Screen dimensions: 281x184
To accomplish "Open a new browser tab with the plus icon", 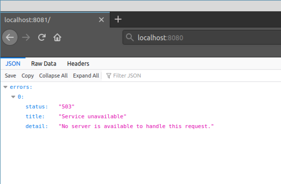I will 118,19.
